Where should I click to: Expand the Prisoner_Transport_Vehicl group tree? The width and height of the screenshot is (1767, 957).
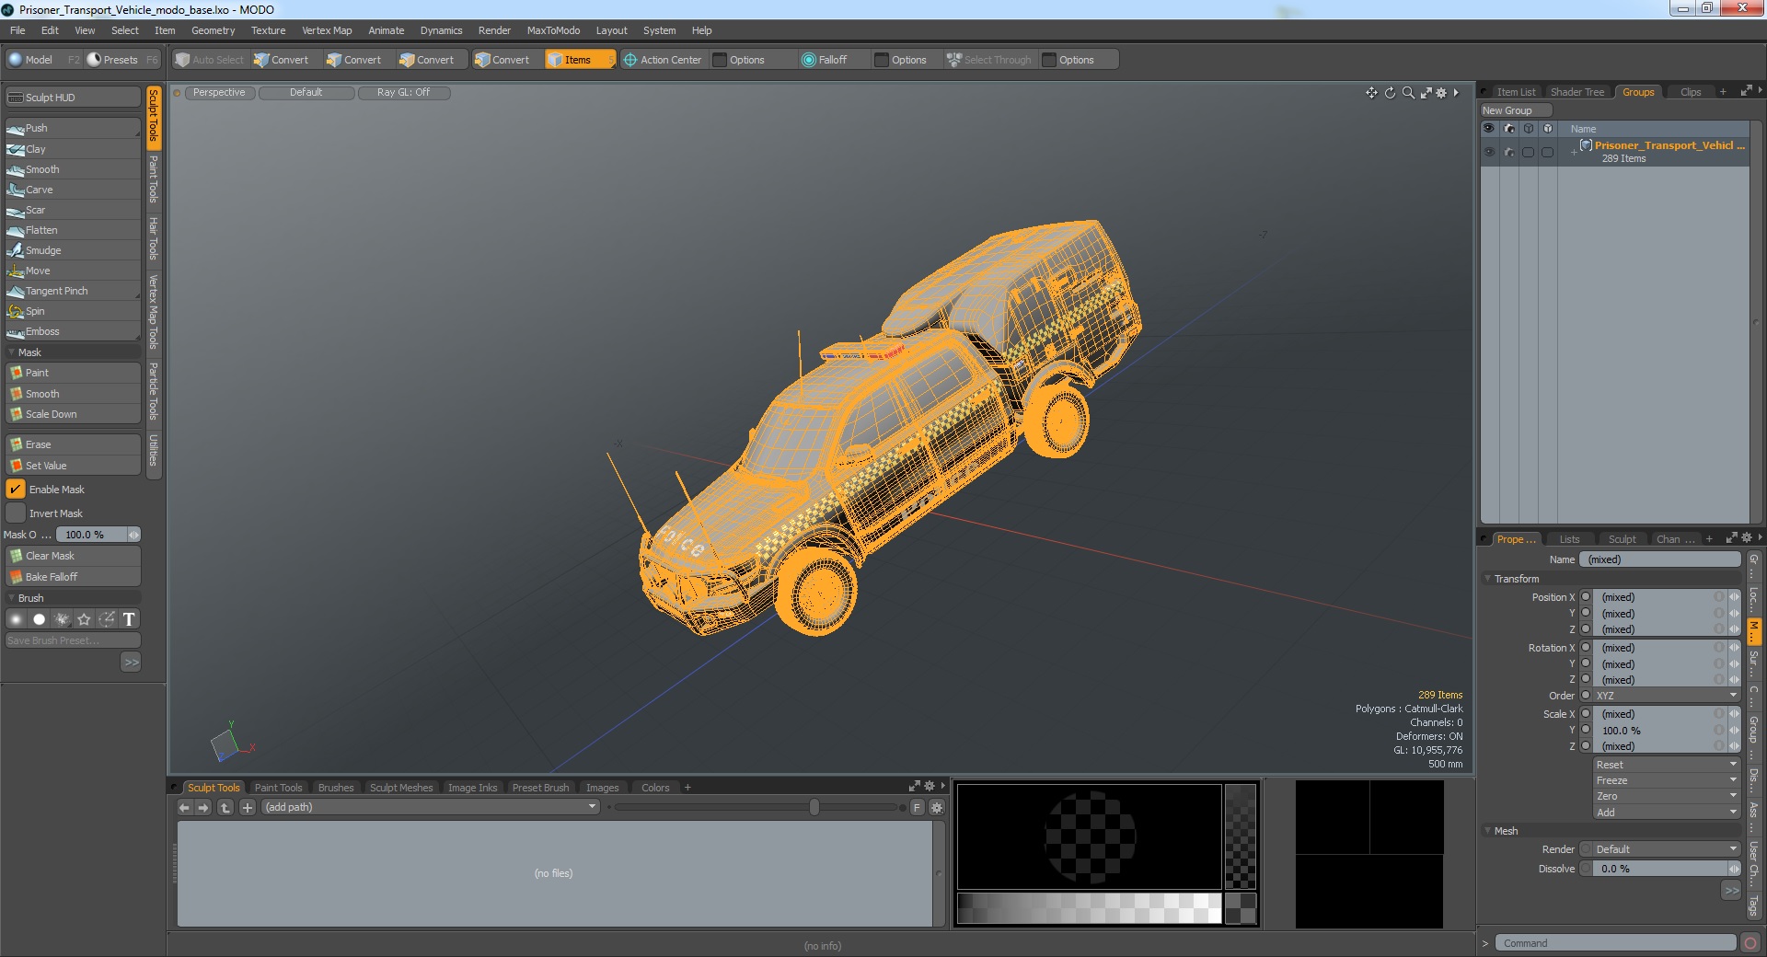coord(1574,152)
